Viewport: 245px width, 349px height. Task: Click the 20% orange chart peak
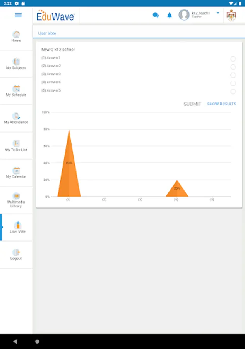(177, 188)
